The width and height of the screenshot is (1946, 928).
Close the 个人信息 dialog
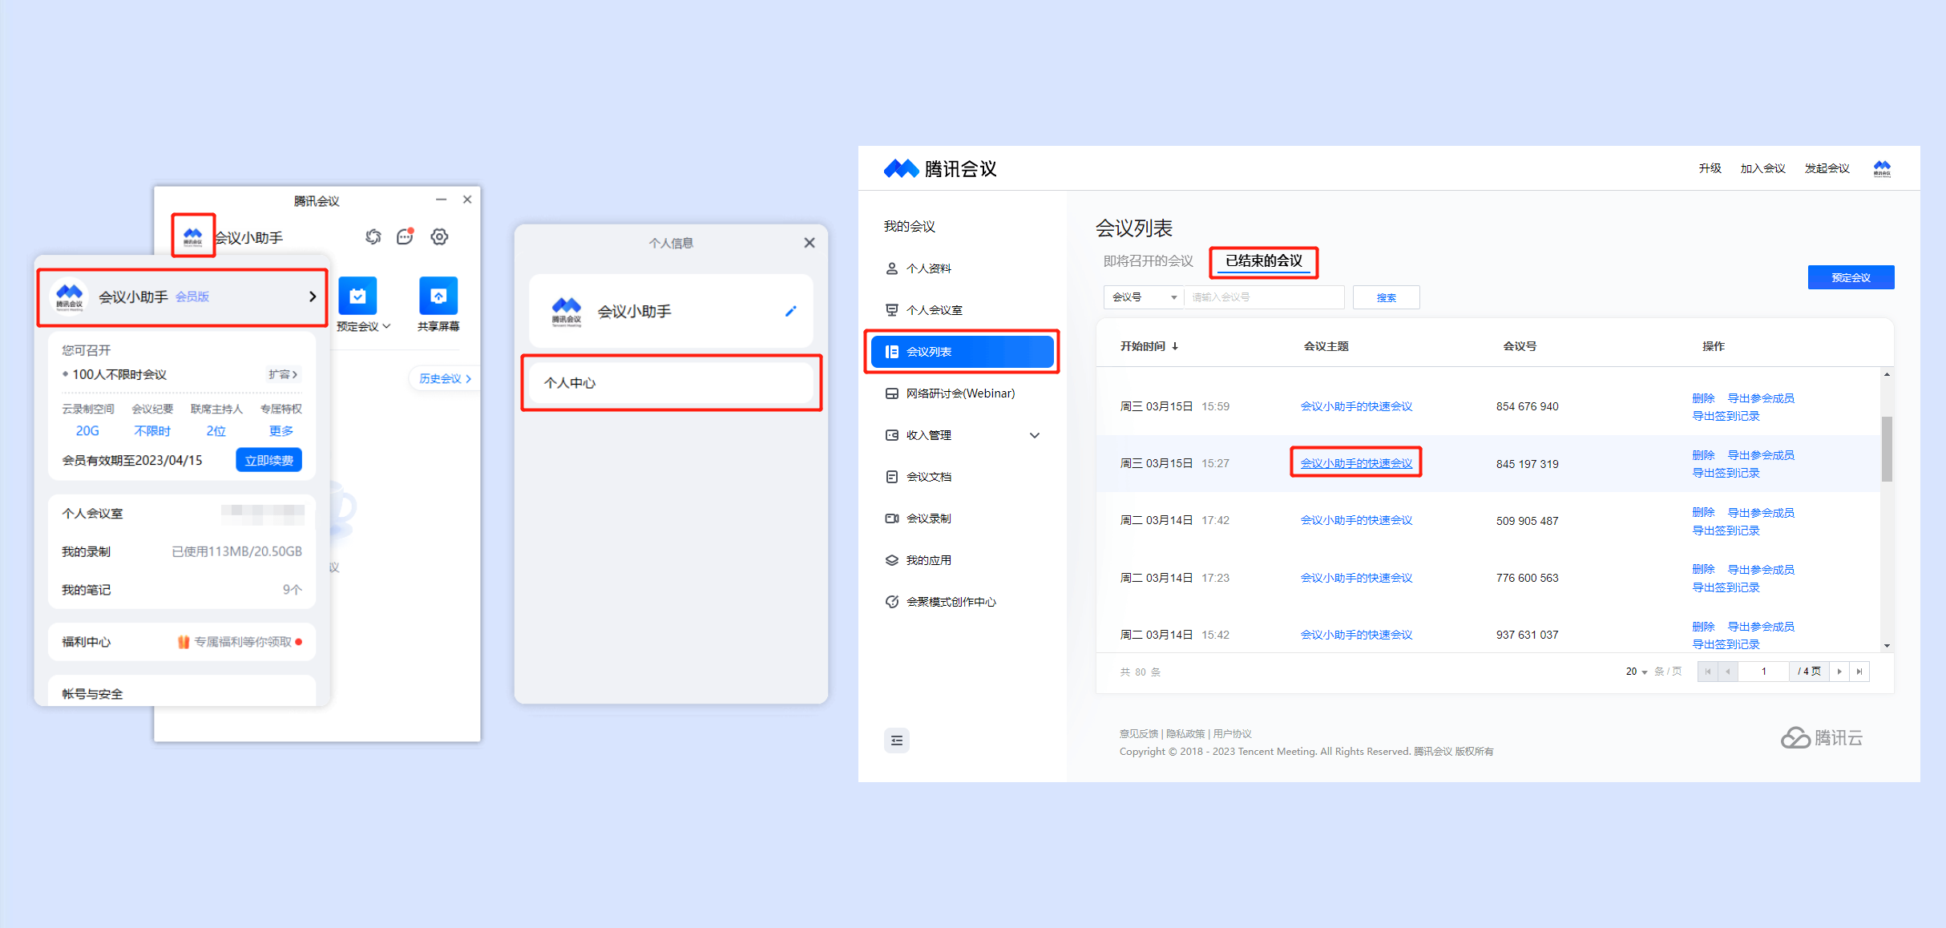pos(809,243)
